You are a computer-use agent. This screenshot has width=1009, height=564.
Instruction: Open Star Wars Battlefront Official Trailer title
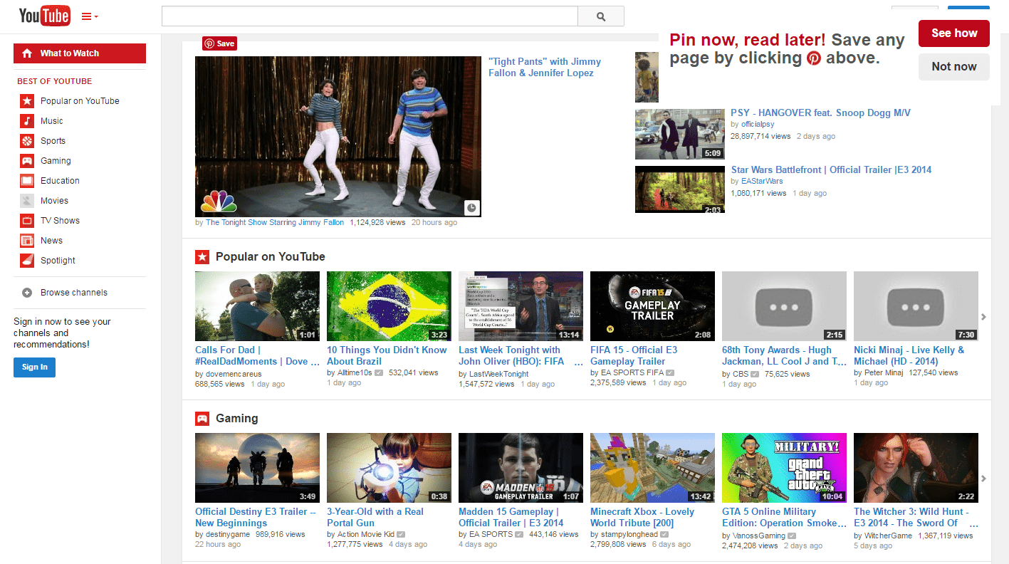click(x=831, y=169)
